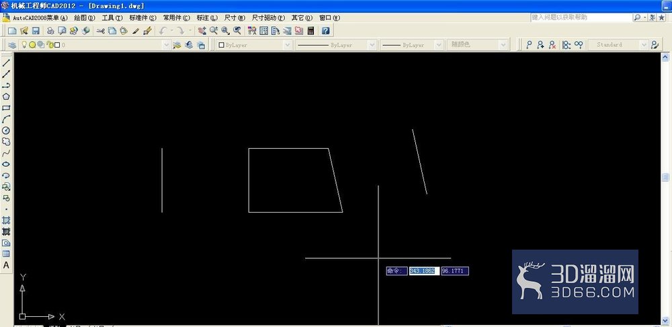
Task: Open the 工具 menu
Action: coord(112,17)
